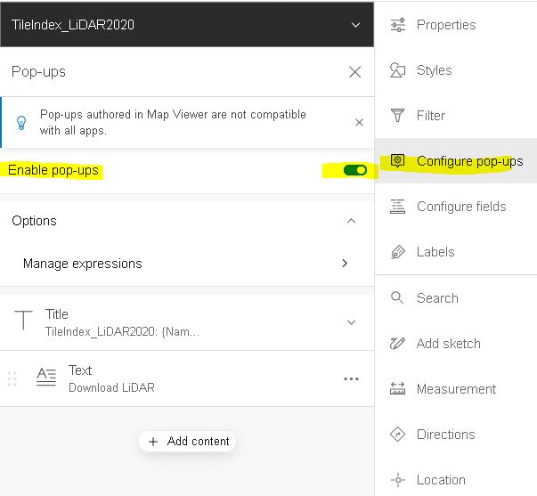Click the Text element drag handle
The height and width of the screenshot is (496, 537).
12,378
